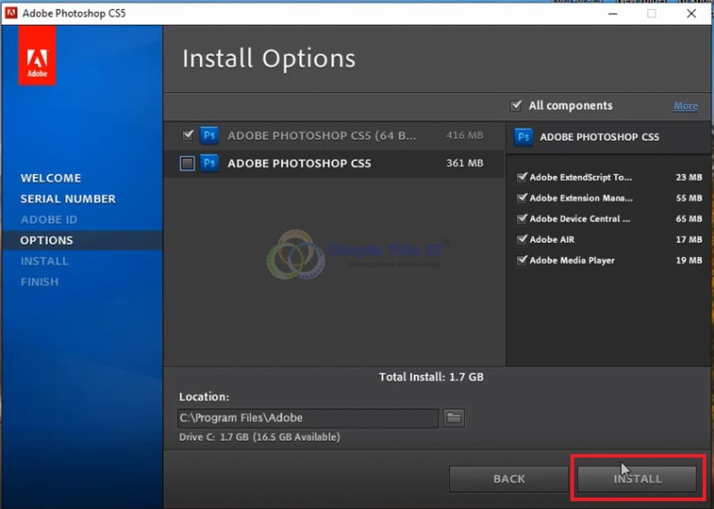Viewport: 714px width, 509px height.
Task: Select the SERIAL NUMBER step
Action: pos(69,199)
